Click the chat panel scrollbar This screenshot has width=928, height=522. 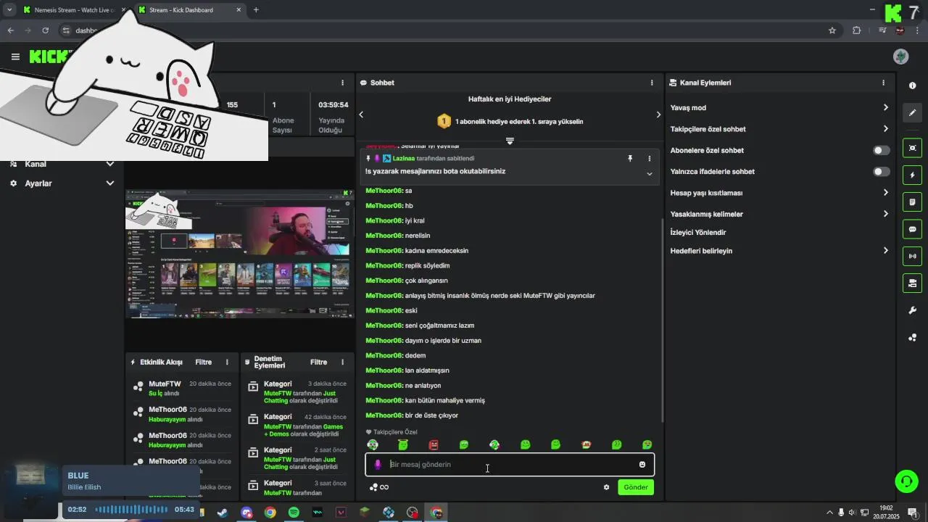(663, 319)
